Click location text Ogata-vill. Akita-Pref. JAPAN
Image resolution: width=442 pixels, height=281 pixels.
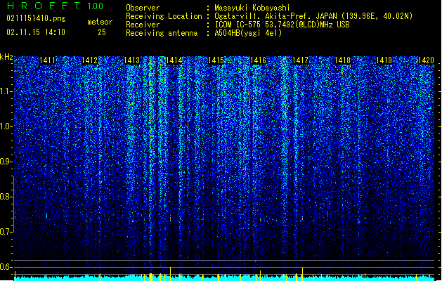point(275,16)
